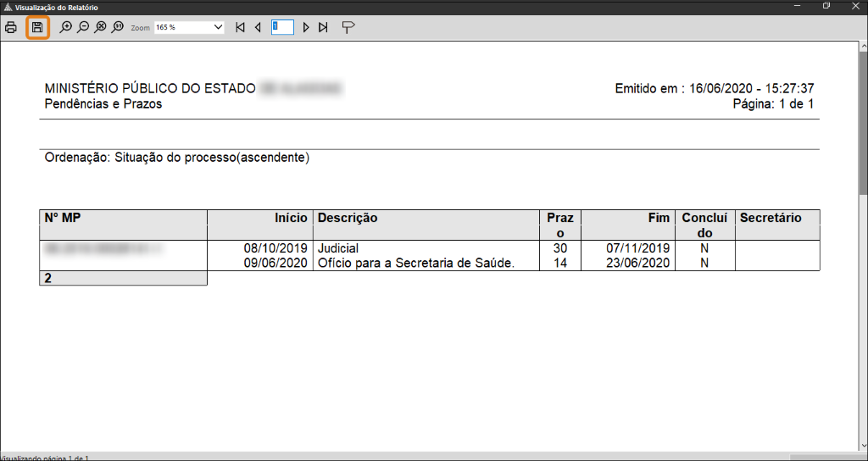Click the vertical scrollbar thumb

(x=863, y=123)
